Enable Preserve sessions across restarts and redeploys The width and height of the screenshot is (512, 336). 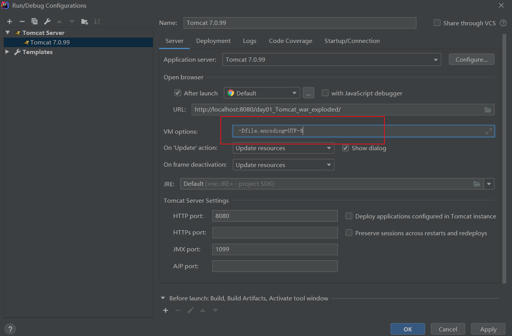click(349, 233)
